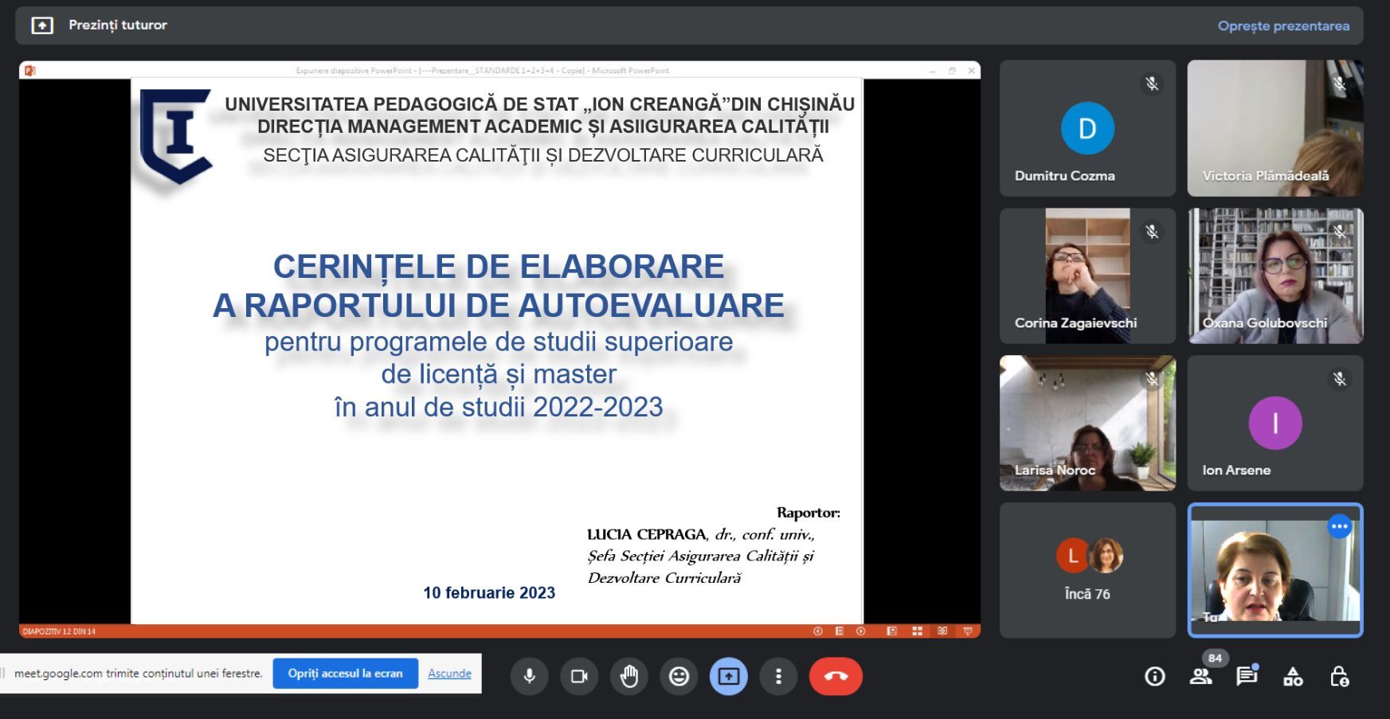
Task: Open the meeting details info icon
Action: (x=1154, y=677)
